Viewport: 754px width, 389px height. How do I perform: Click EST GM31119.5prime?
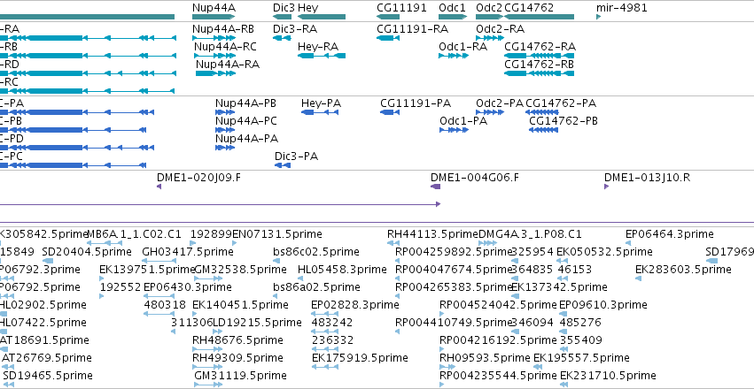tap(207, 385)
